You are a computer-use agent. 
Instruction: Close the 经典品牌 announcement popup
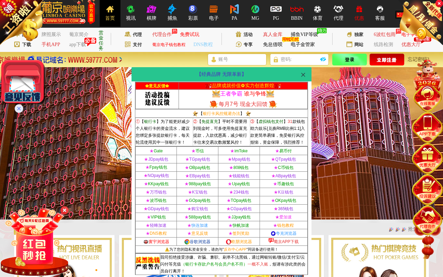point(303,75)
